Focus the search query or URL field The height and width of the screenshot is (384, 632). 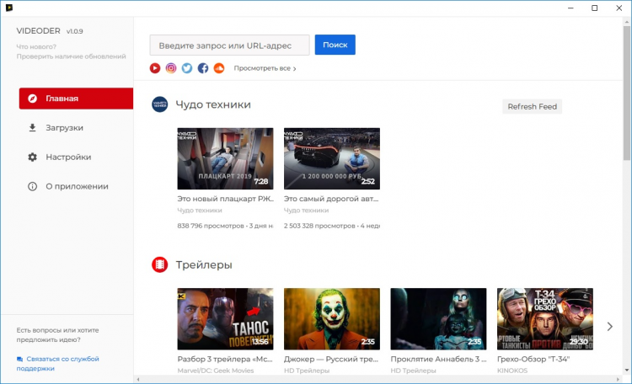229,45
